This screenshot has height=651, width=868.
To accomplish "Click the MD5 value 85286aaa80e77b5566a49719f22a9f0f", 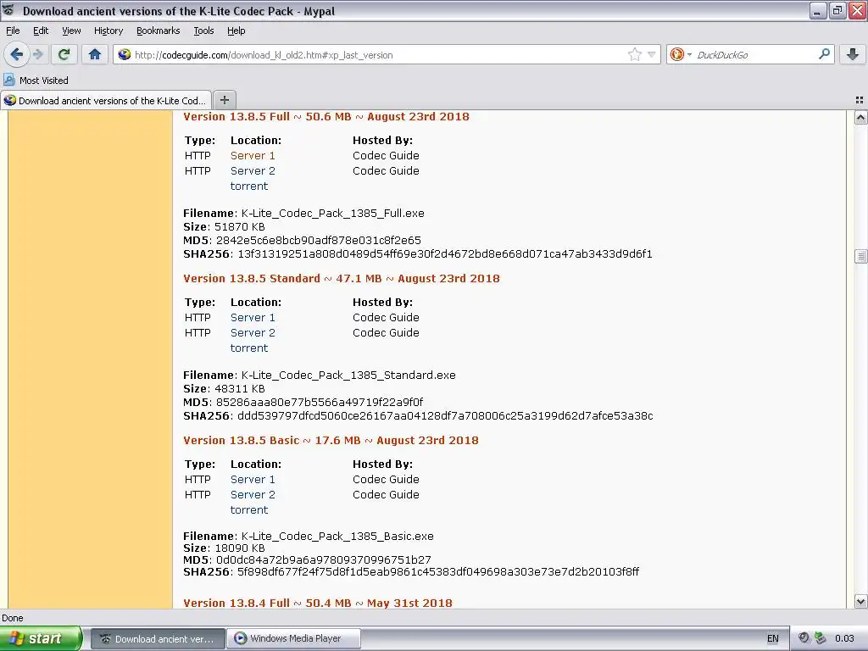I will [x=320, y=403].
